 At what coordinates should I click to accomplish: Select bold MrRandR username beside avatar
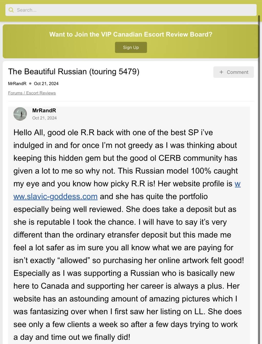click(x=44, y=110)
